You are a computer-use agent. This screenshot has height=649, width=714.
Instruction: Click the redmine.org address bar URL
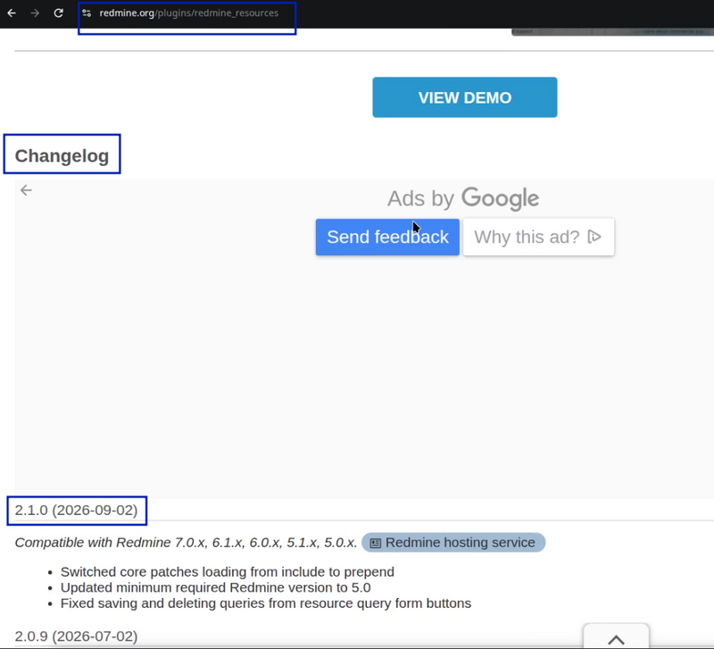188,13
